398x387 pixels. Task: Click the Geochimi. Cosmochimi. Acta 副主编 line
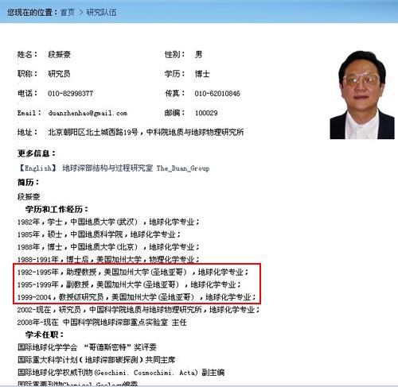tap(121, 373)
